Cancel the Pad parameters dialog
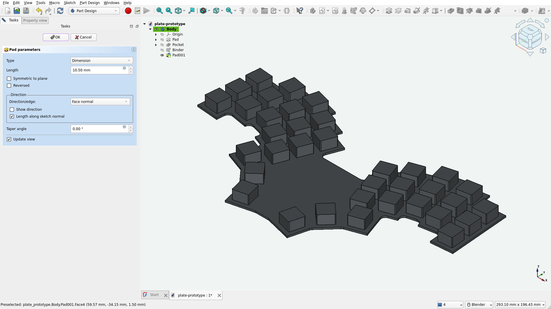This screenshot has width=551, height=309. pyautogui.click(x=83, y=37)
